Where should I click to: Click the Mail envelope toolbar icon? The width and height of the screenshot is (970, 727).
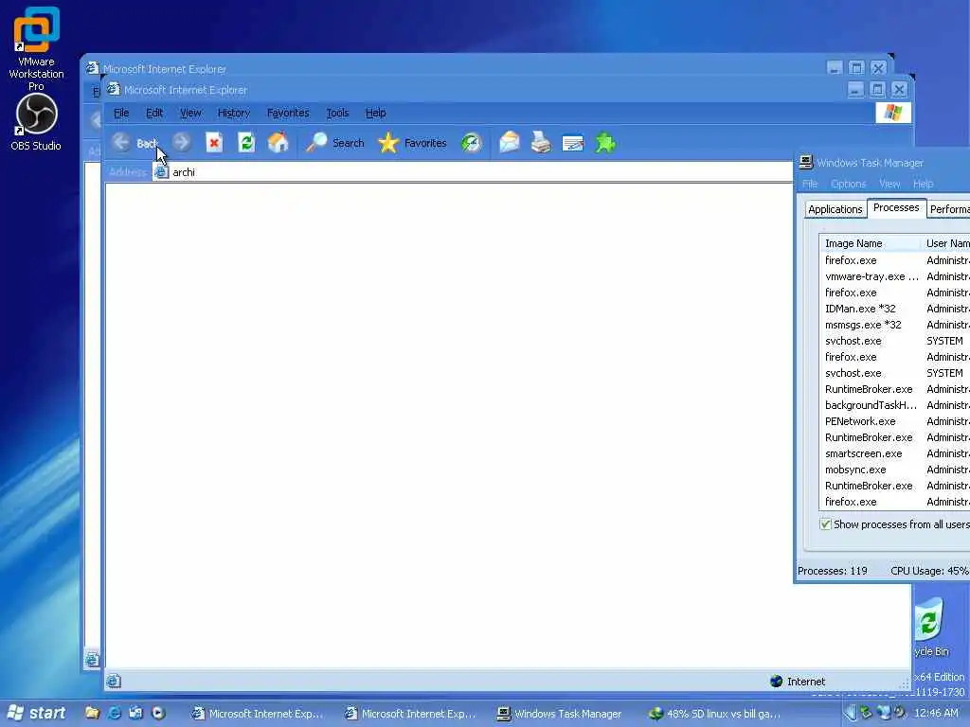tap(510, 143)
